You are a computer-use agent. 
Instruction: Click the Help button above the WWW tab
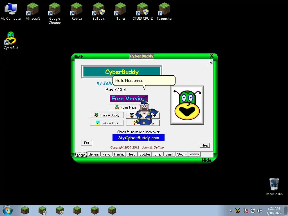pyautogui.click(x=205, y=145)
